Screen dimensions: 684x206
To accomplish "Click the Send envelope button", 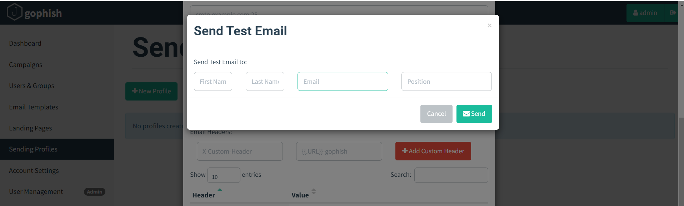I will point(474,114).
